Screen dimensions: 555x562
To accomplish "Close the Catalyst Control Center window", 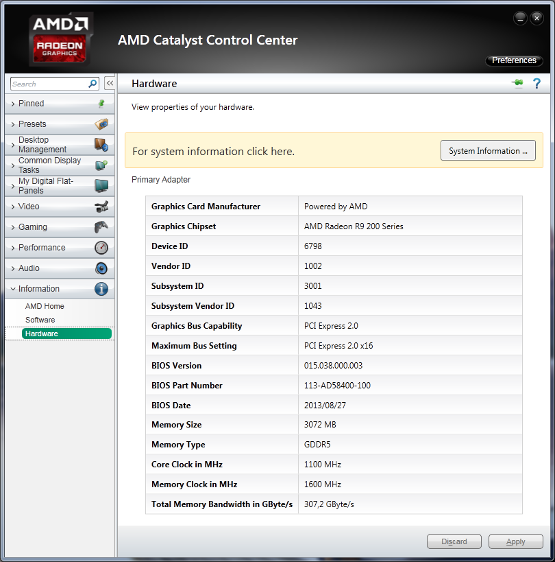I will pyautogui.click(x=536, y=18).
